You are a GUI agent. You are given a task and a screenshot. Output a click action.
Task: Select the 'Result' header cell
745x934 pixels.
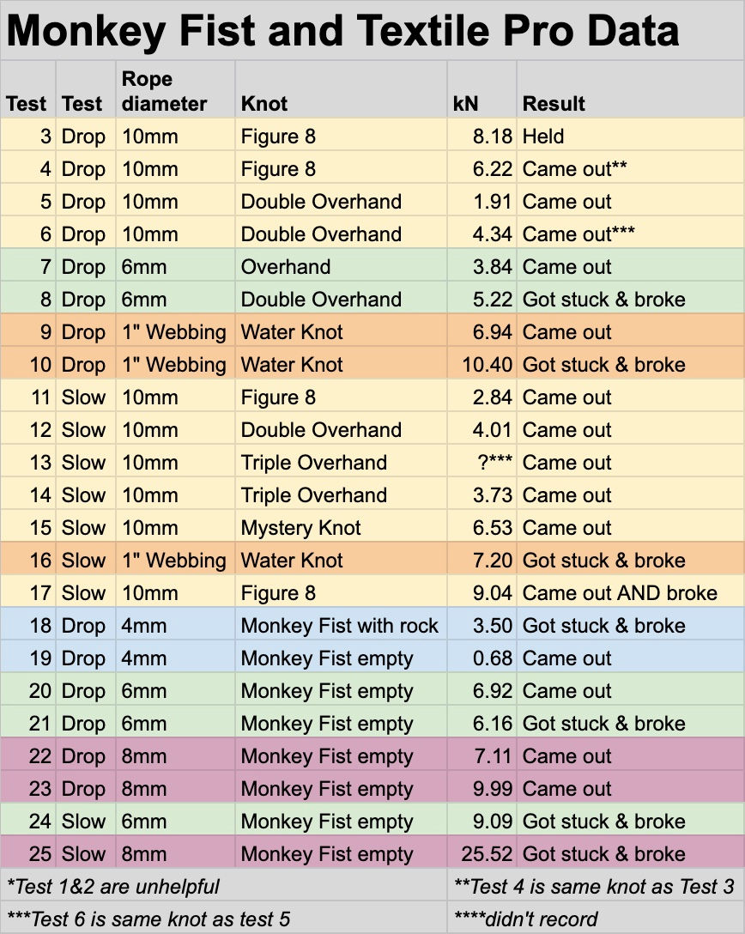(x=630, y=89)
